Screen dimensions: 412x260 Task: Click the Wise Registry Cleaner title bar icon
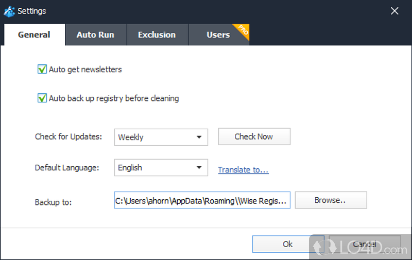(9, 11)
